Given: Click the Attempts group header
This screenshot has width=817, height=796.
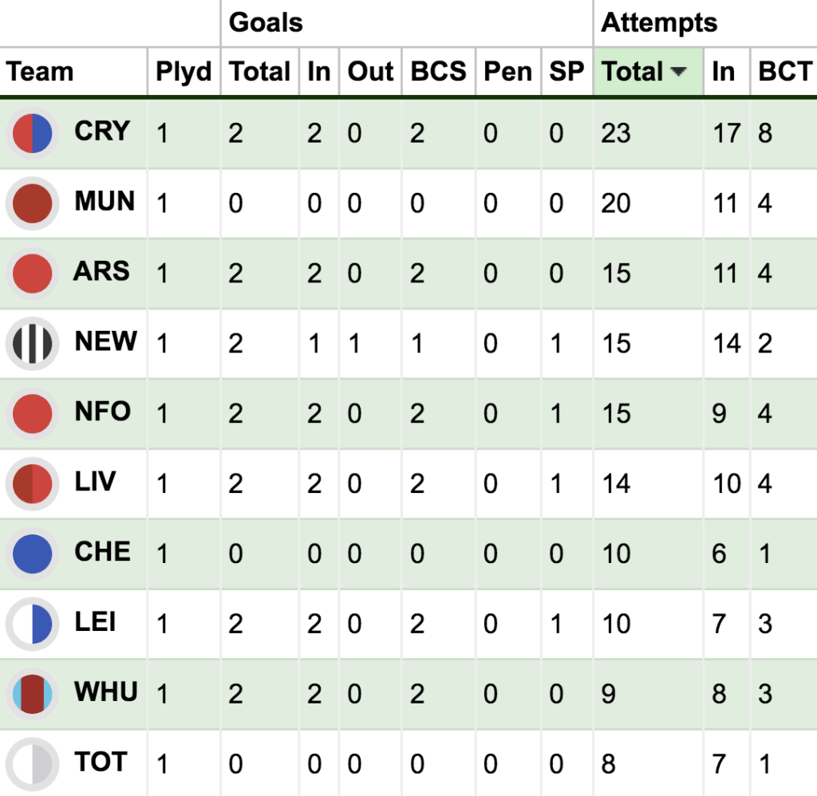Looking at the screenshot, I should click(x=659, y=22).
